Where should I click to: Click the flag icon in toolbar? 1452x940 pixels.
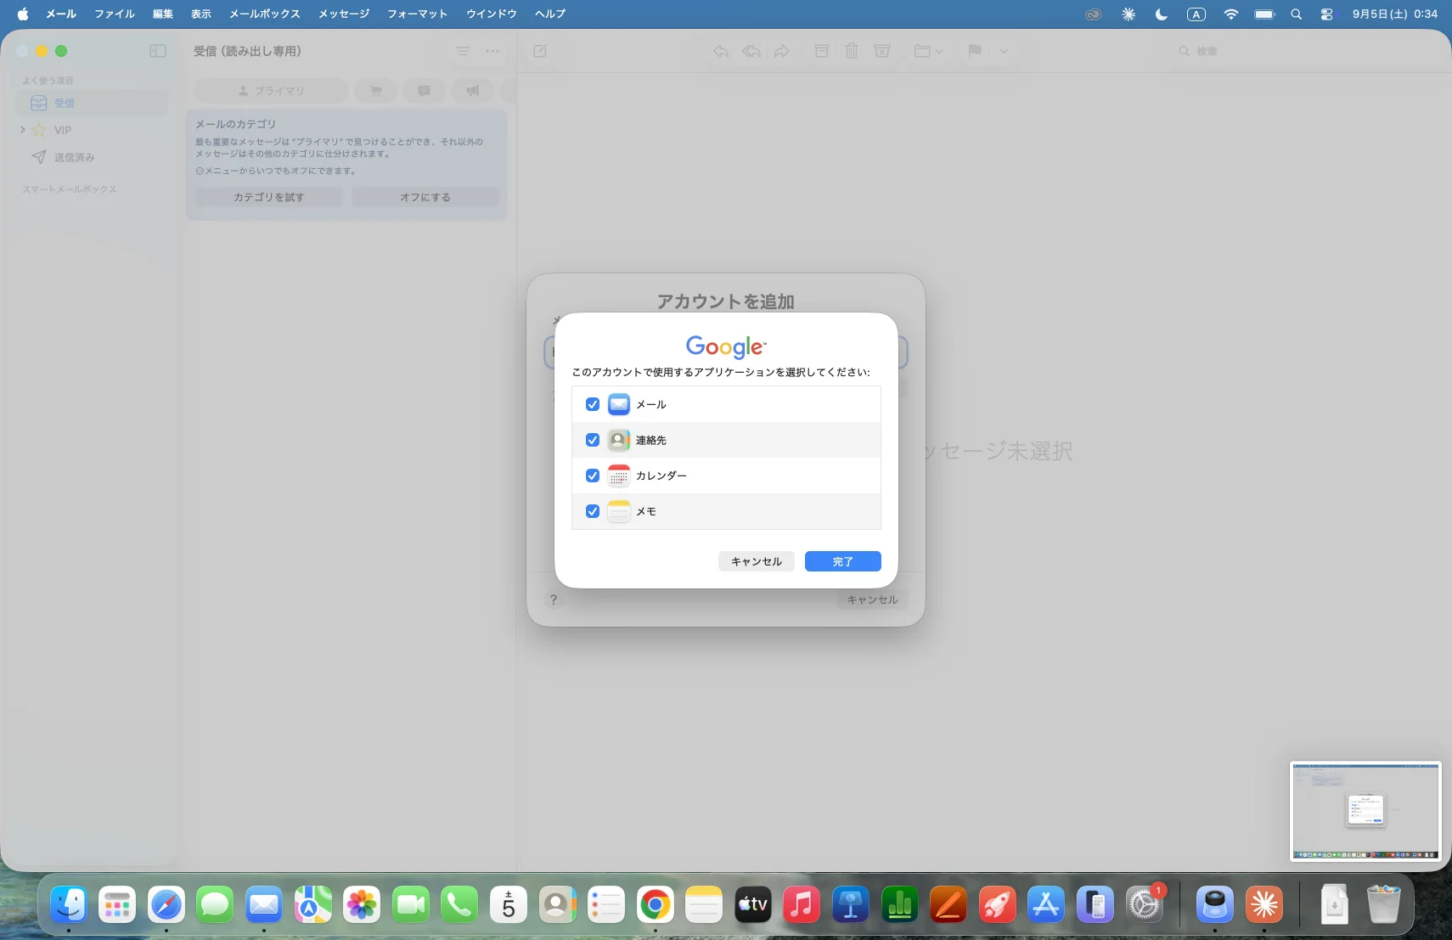[x=975, y=51]
